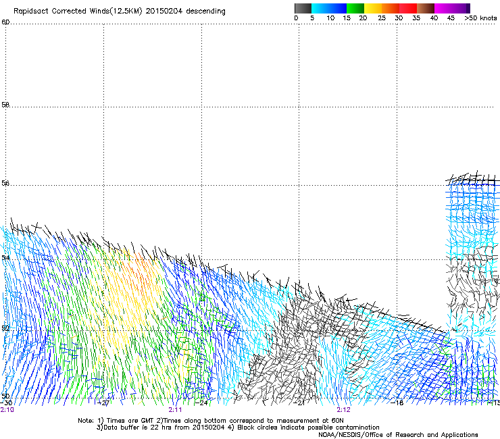The image size is (500, 439).
Task: Click the latitude label '56'
Action: [x=5, y=183]
